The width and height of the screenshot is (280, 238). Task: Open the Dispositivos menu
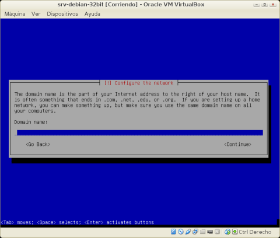click(x=62, y=14)
